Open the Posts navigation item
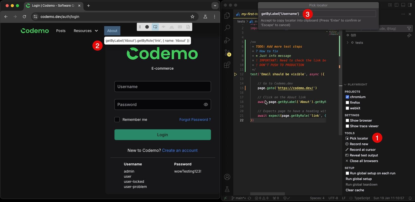 [x=61, y=31]
